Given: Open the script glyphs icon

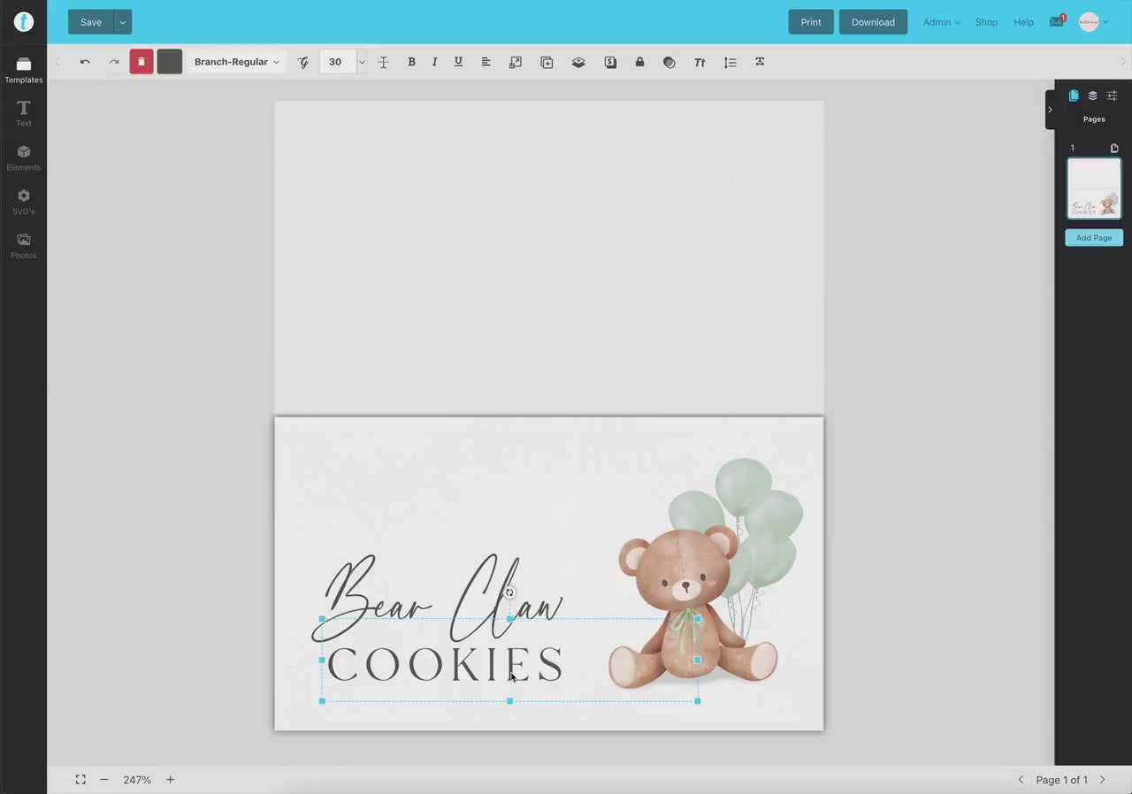Looking at the screenshot, I should coord(303,62).
